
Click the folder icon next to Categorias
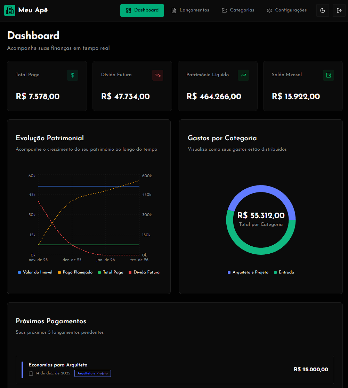point(224,10)
